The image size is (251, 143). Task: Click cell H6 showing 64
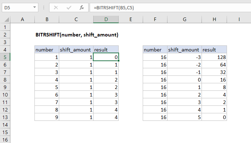(x=214, y=65)
